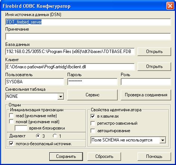Close the Firebird ODBC configurator window

[x=170, y=6]
